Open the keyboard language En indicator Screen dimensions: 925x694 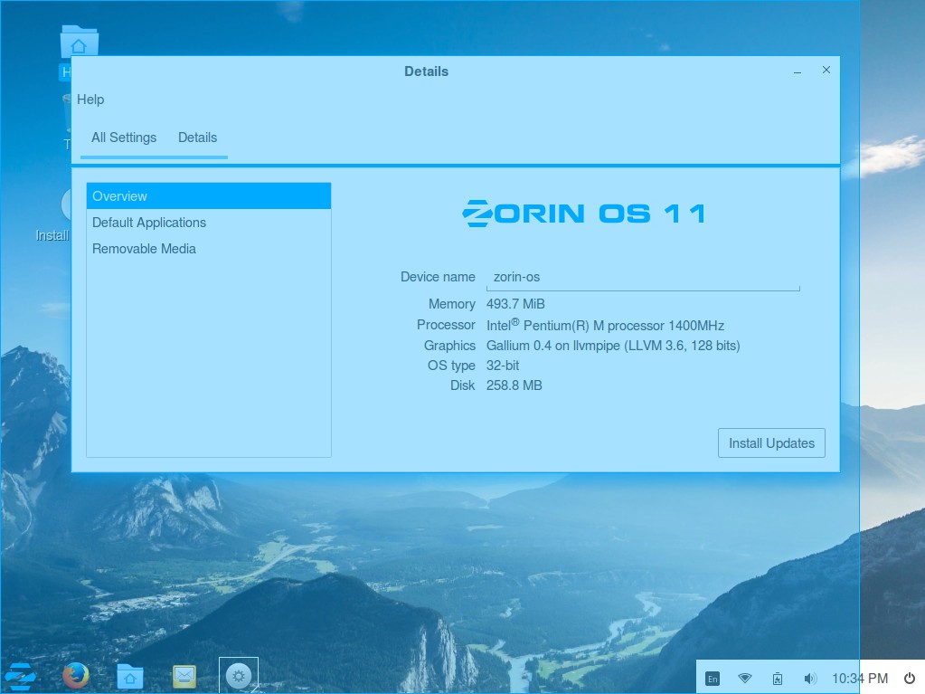click(x=713, y=679)
